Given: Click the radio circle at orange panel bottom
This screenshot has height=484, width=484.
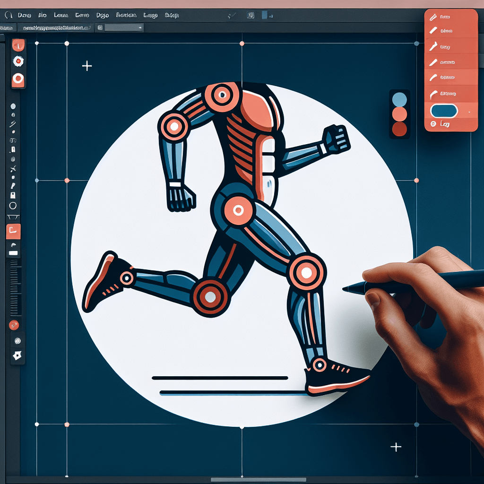Looking at the screenshot, I should pyautogui.click(x=432, y=124).
